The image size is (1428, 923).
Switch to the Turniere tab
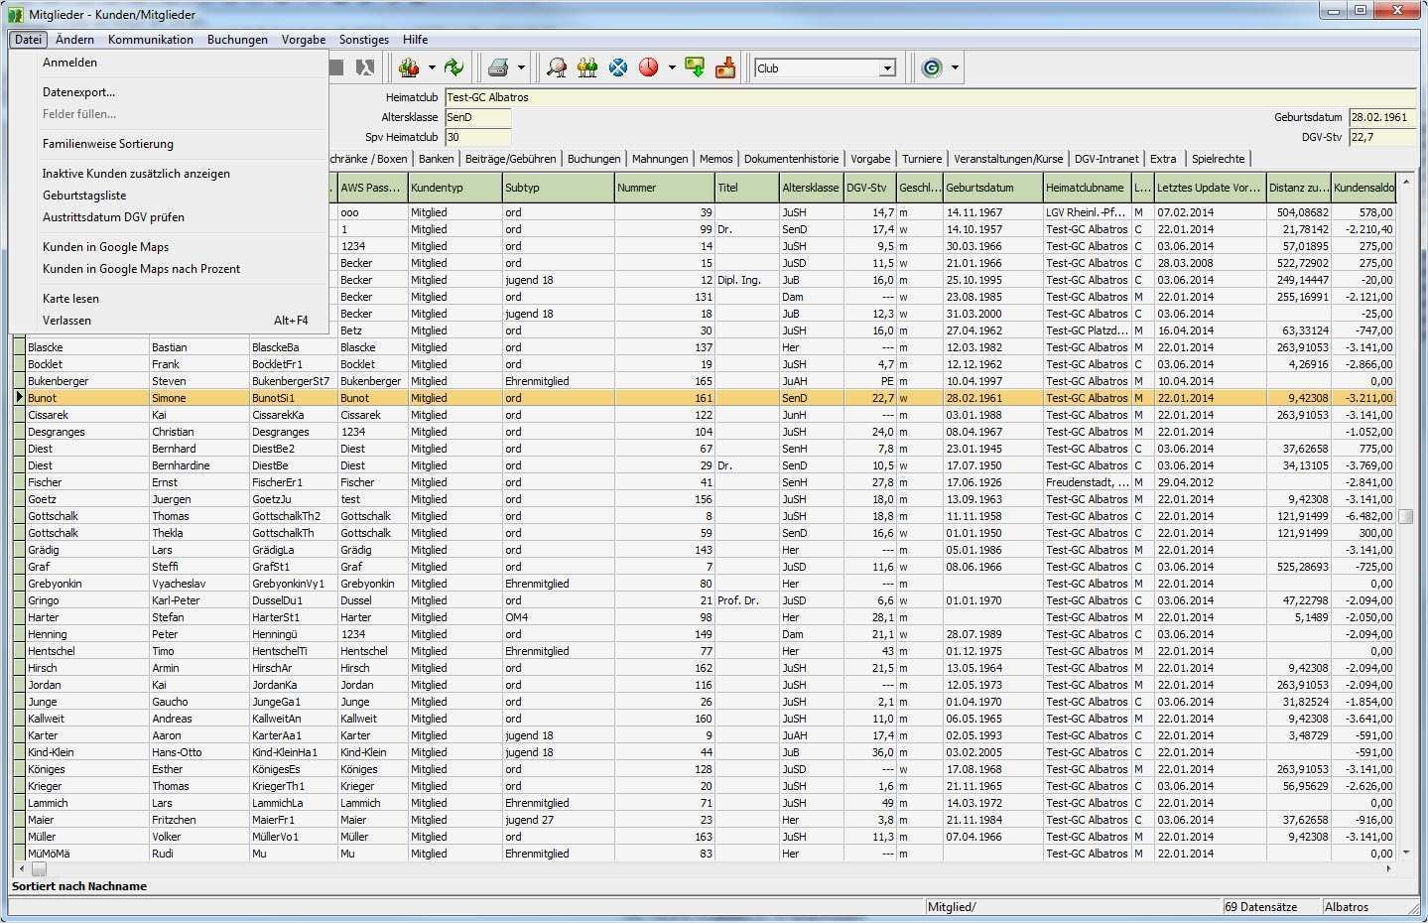pos(922,159)
